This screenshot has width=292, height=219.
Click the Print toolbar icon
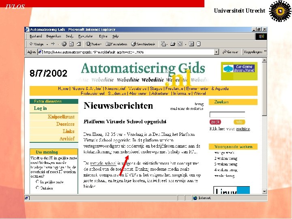[x=173, y=44]
